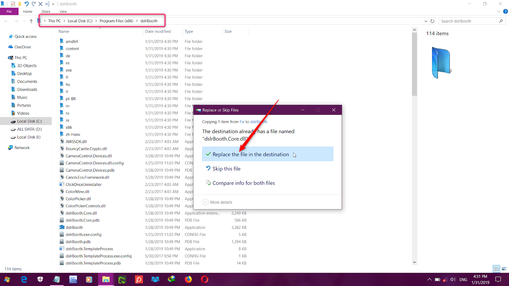
Task: Open the address bar history dropdown
Action: pyautogui.click(x=426, y=21)
